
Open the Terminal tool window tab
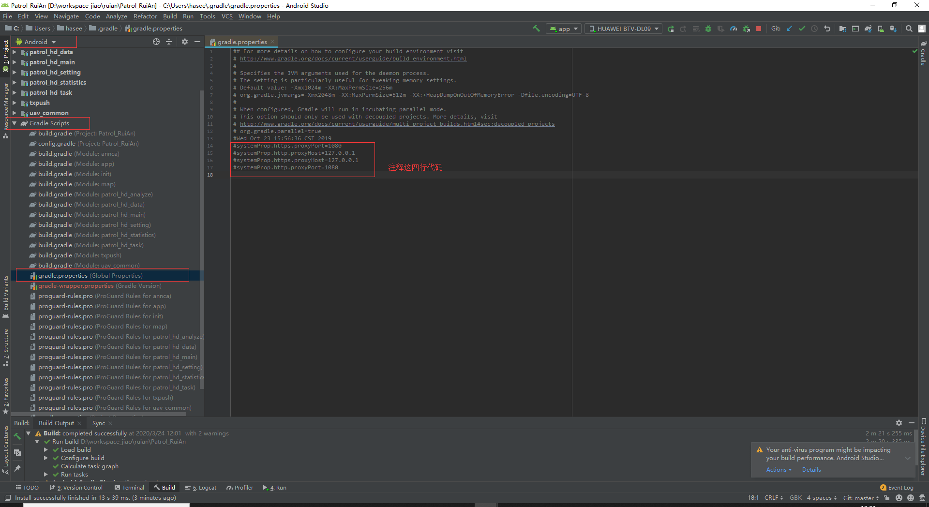129,488
